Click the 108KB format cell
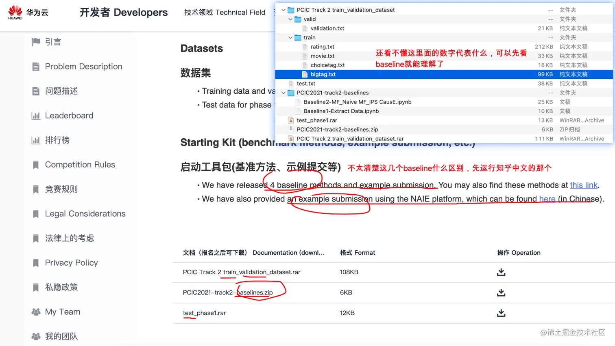This screenshot has width=615, height=346. click(349, 272)
